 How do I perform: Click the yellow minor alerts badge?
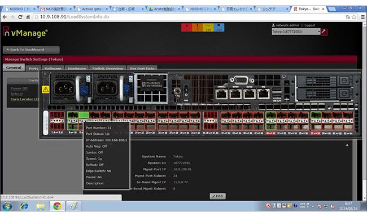point(208,28)
